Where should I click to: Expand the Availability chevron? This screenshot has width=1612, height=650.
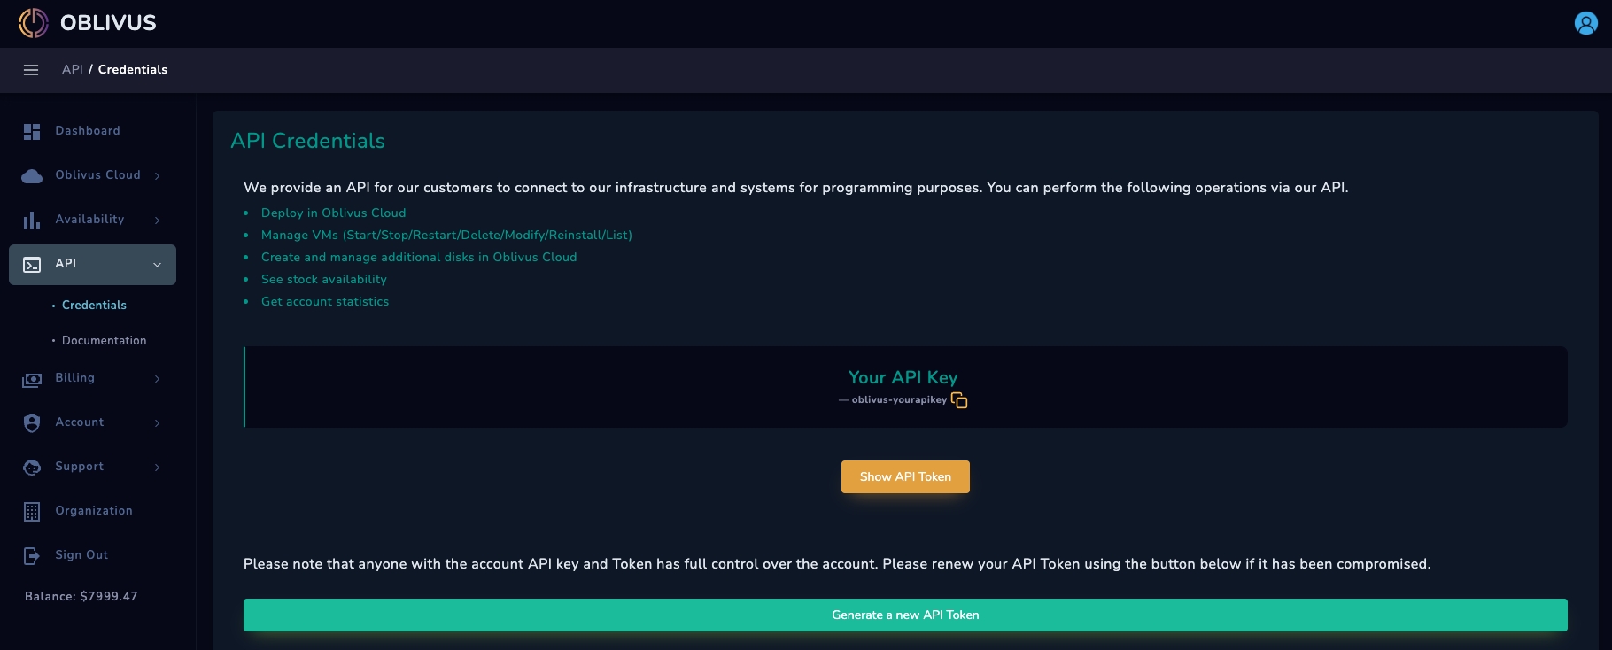[x=158, y=221]
